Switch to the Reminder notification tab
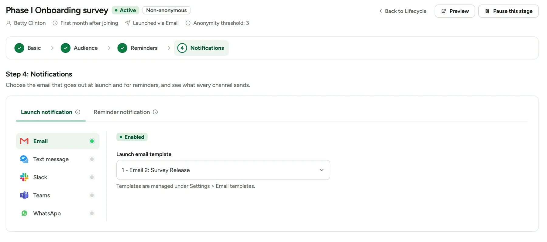 click(126, 112)
